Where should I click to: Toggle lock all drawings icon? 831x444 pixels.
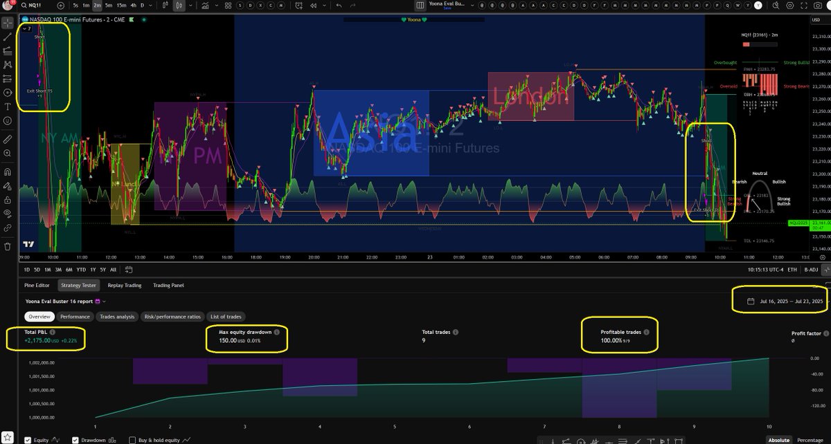click(7, 200)
